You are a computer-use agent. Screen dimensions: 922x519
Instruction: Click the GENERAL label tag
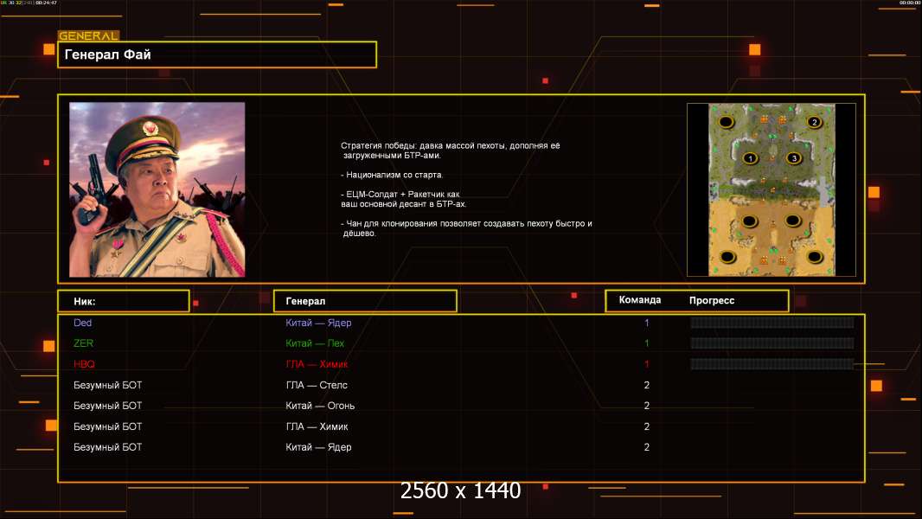coord(88,36)
